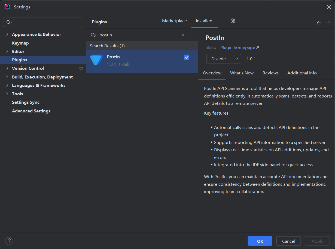Switch to the Marketplace tab

point(174,21)
